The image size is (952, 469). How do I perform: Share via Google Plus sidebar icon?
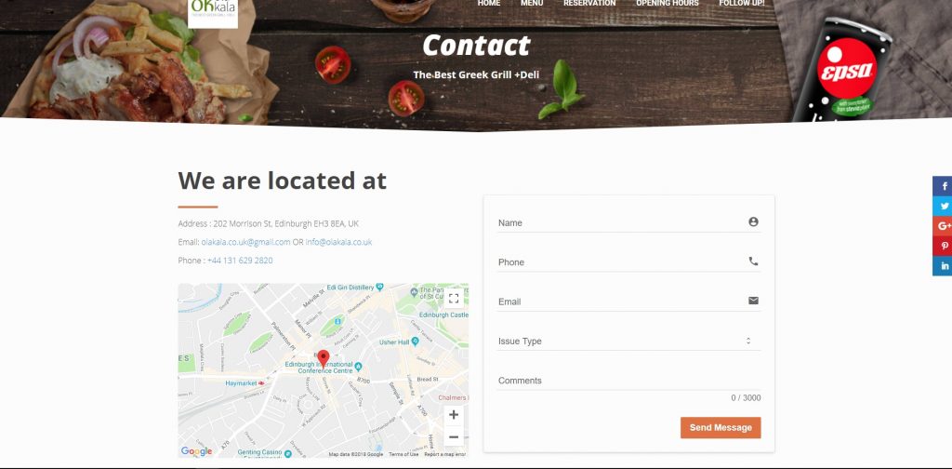pos(943,226)
